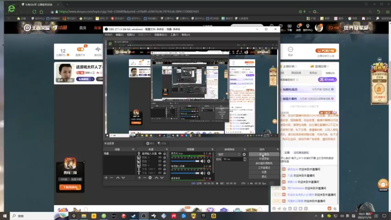Open File Explorer from the taskbar

click(84, 216)
